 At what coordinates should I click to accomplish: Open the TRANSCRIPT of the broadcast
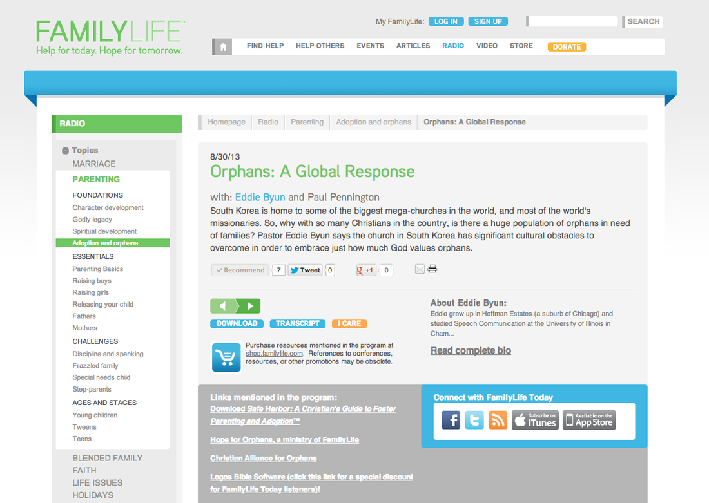298,323
